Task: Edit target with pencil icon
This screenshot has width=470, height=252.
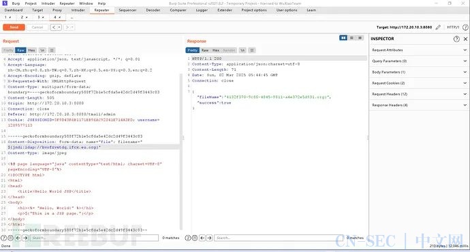Action: pos(438,27)
